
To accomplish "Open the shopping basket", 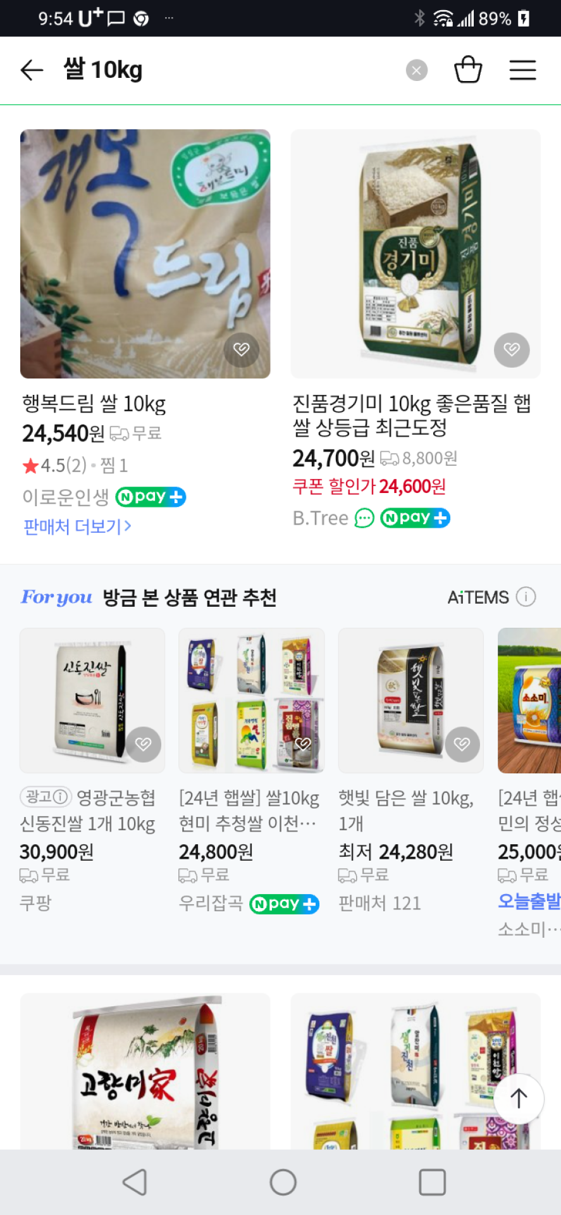I will click(468, 70).
